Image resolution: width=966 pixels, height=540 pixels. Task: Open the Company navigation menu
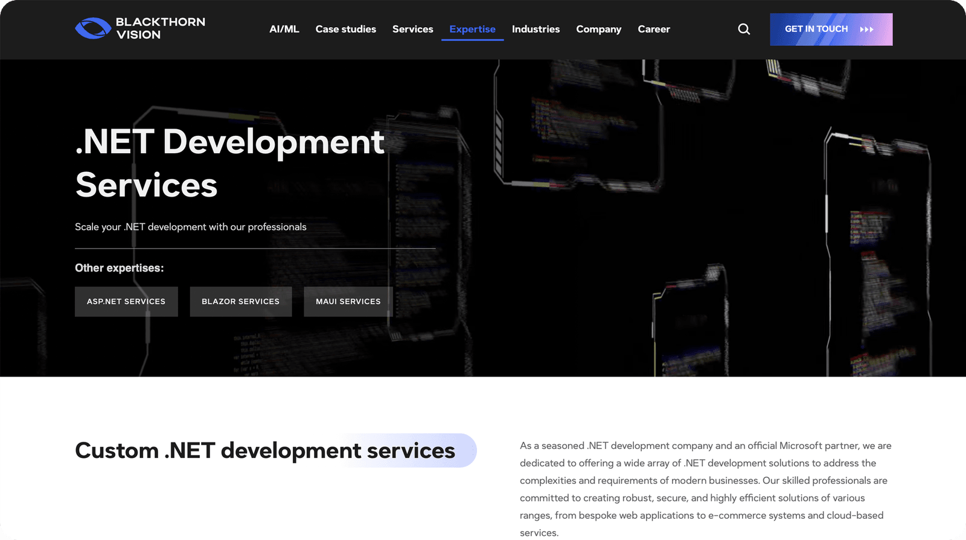[598, 29]
